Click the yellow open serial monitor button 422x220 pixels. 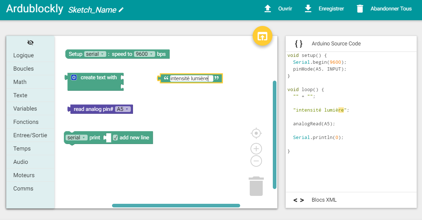[262, 36]
